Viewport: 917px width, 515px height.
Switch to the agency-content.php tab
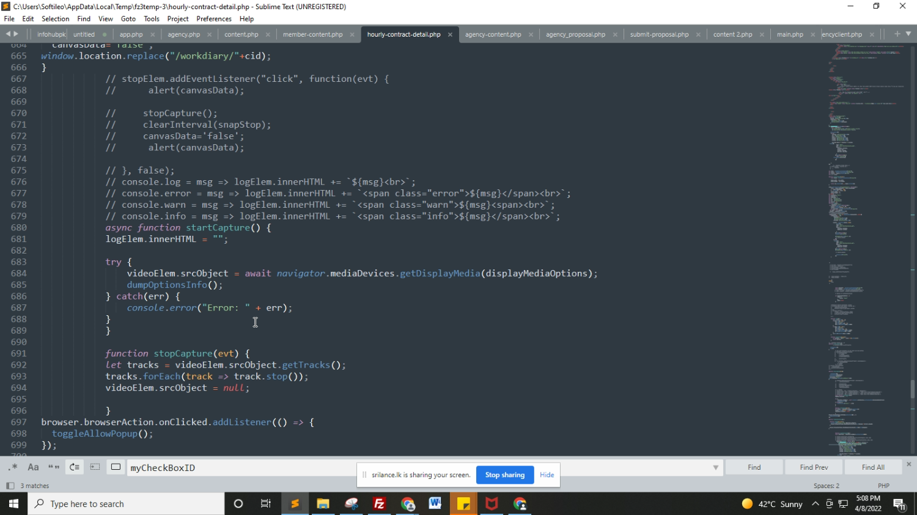click(493, 34)
